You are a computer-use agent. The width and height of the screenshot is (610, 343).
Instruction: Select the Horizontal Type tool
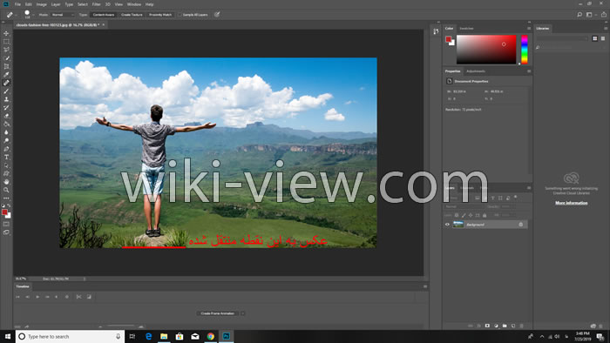[x=6, y=158]
